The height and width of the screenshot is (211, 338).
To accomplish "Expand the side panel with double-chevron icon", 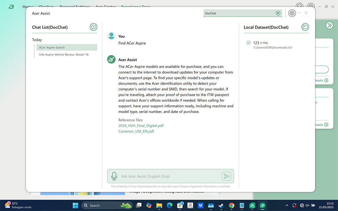I will (x=329, y=25).
